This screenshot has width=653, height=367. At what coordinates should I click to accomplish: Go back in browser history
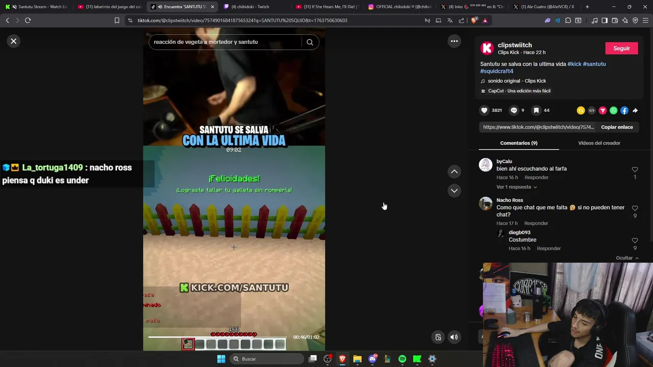point(7,20)
